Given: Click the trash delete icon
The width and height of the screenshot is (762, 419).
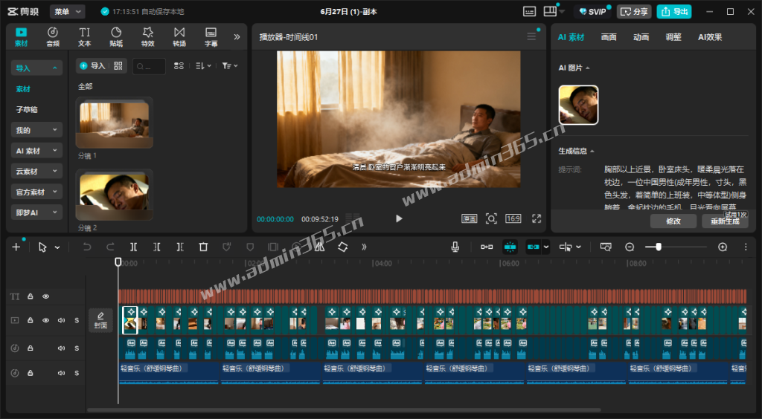Looking at the screenshot, I should coord(203,247).
